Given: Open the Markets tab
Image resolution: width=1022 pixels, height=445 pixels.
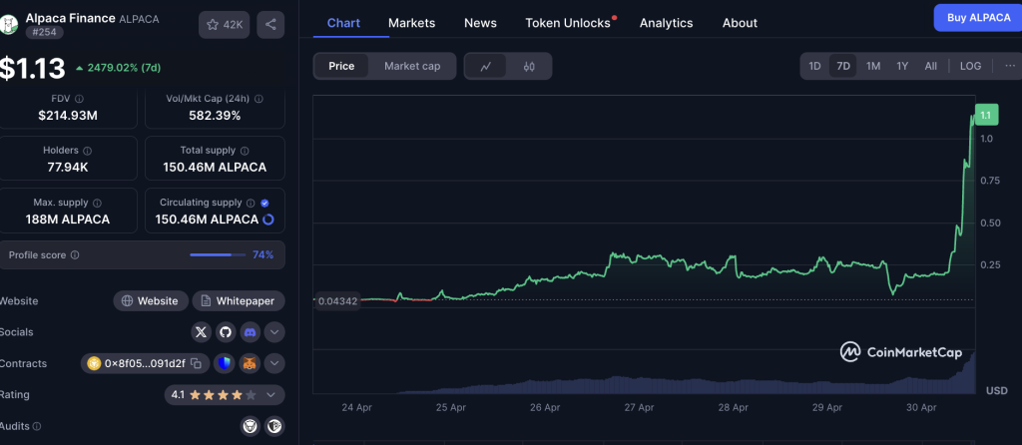Looking at the screenshot, I should coord(411,23).
